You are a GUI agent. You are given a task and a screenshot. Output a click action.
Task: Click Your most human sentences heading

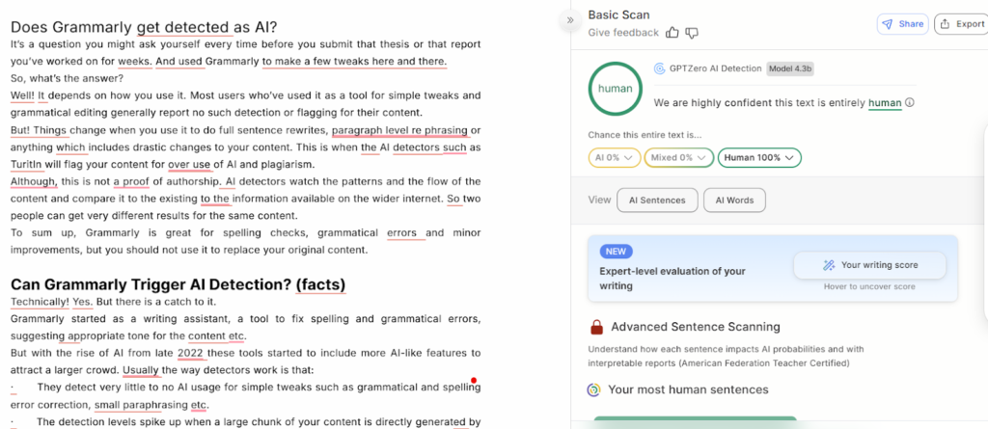coord(688,389)
